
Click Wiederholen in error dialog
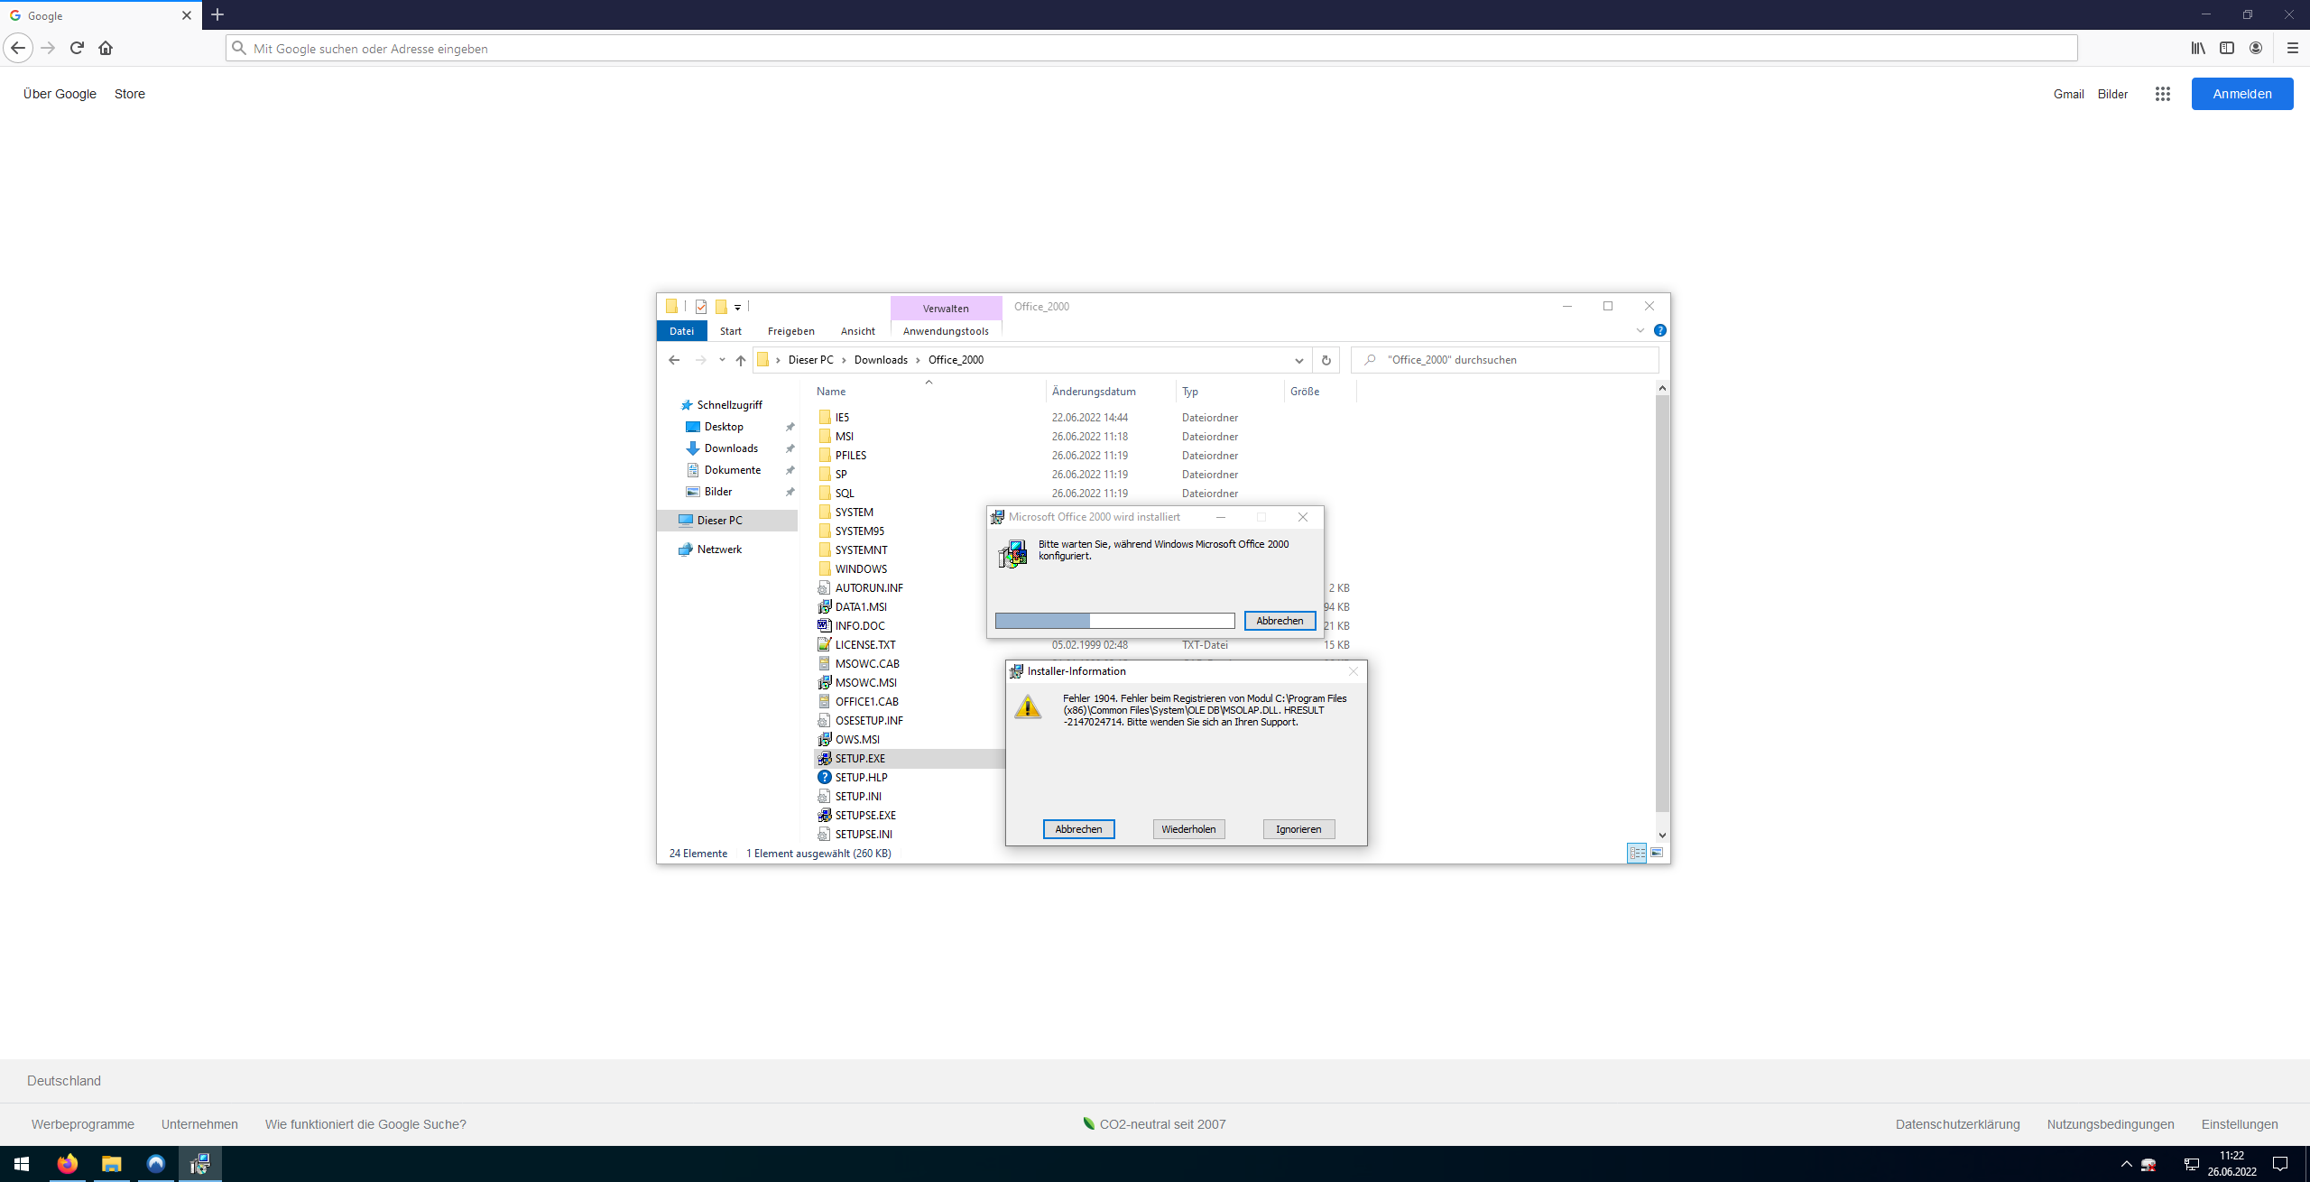pyautogui.click(x=1188, y=829)
